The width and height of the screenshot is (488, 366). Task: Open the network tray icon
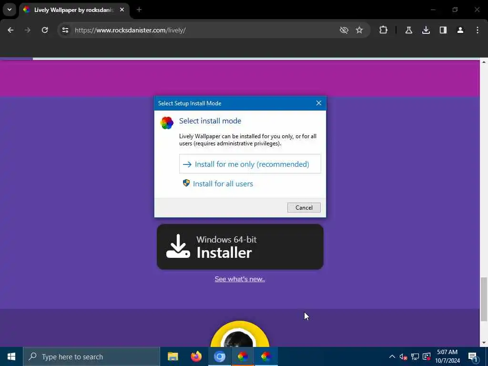pyautogui.click(x=415, y=356)
